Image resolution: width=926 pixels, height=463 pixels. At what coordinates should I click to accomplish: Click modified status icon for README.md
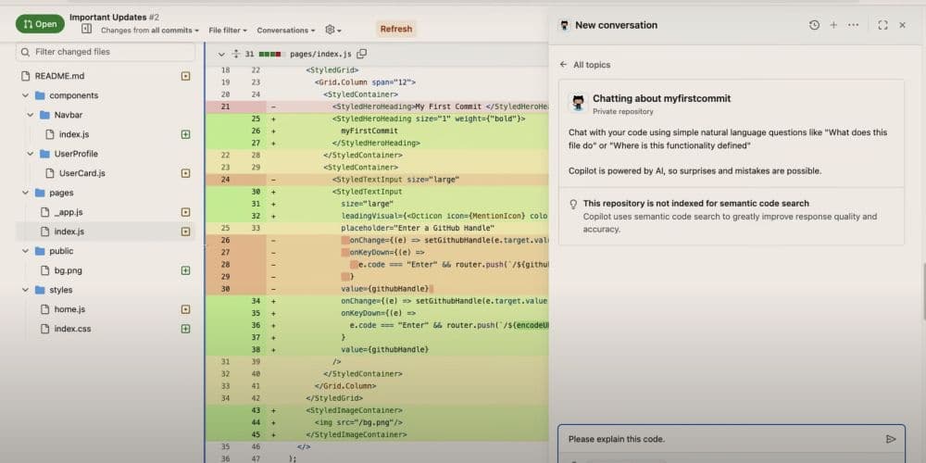coord(185,76)
